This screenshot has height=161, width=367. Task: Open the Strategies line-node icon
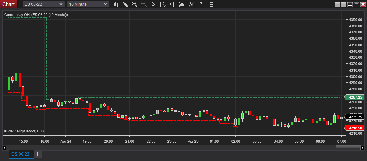click(x=191, y=4)
